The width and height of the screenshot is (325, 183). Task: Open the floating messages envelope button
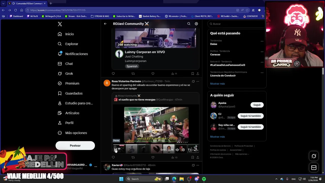314,167
